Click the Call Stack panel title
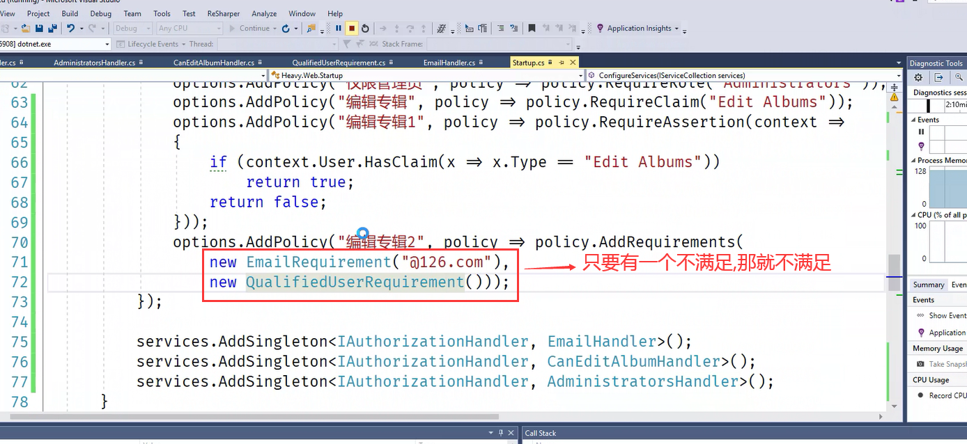 541,433
